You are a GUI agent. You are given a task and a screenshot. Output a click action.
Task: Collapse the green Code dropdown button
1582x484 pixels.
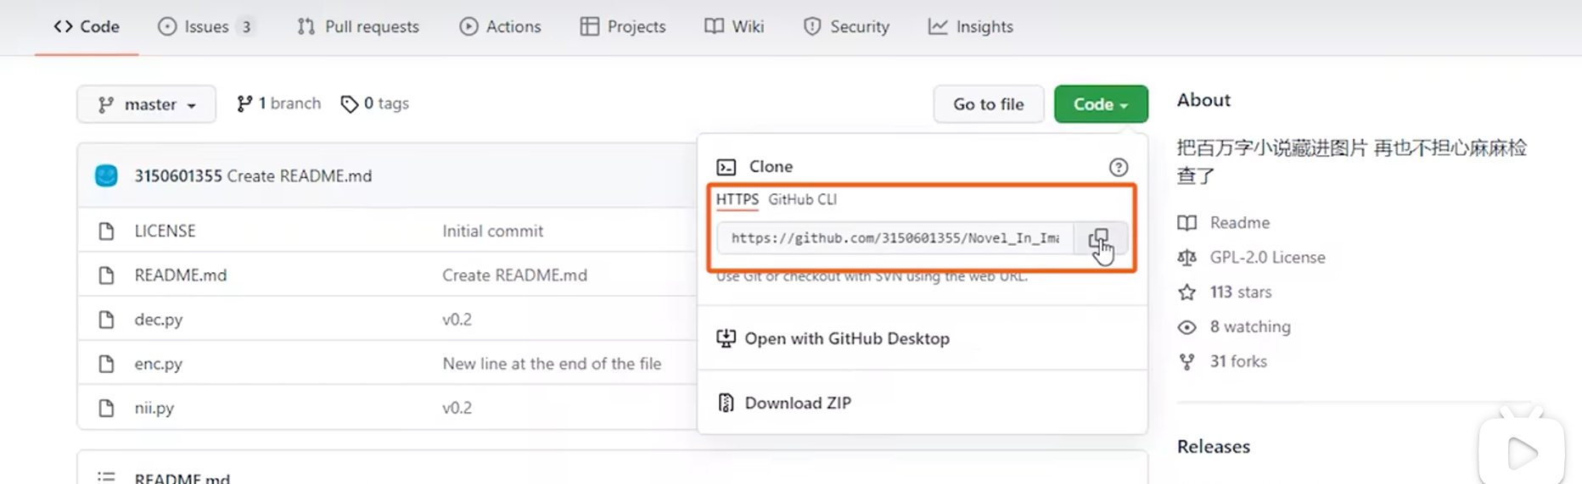tap(1100, 104)
